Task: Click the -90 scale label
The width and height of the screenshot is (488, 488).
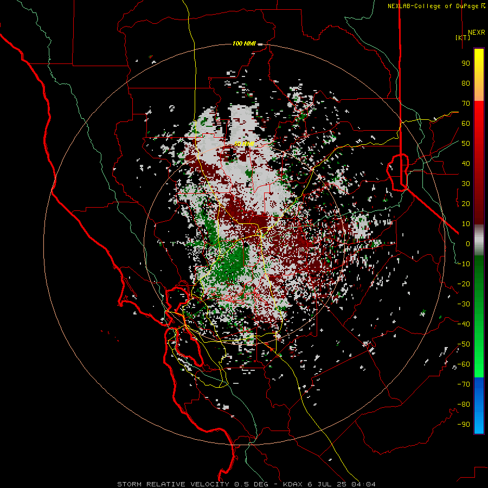Action: pos(464,425)
